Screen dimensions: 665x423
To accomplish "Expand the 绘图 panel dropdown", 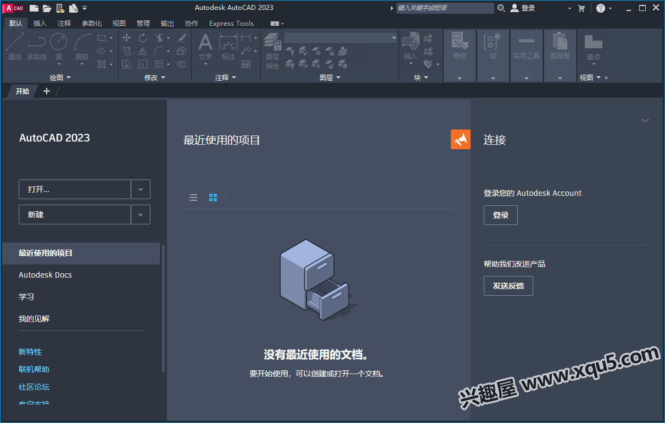I will tap(60, 77).
